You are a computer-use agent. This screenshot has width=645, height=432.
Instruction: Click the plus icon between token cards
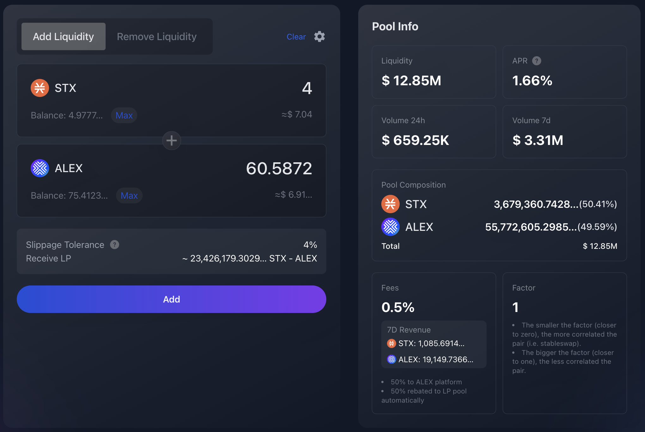(171, 141)
